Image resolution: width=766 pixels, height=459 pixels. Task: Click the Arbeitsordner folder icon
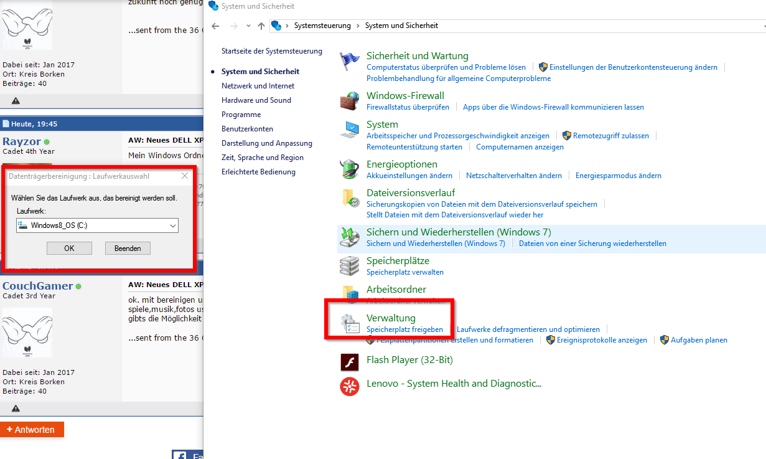click(350, 293)
